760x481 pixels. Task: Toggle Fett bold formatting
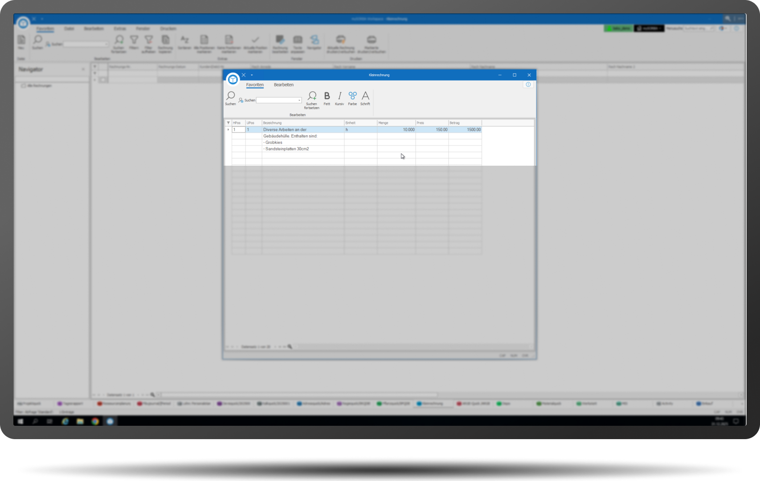(327, 97)
